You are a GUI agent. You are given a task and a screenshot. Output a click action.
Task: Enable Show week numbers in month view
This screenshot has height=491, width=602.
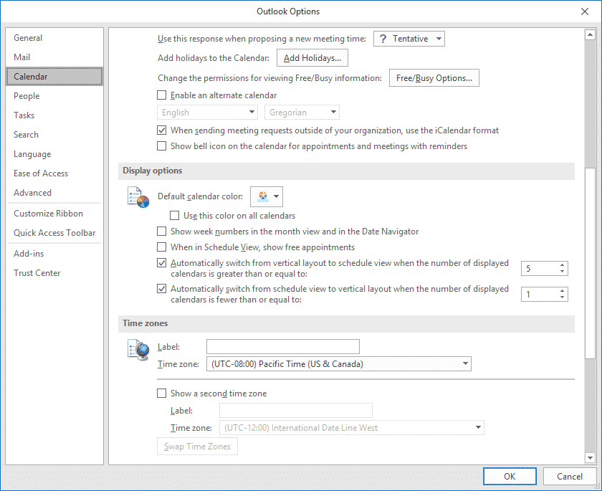[162, 232]
